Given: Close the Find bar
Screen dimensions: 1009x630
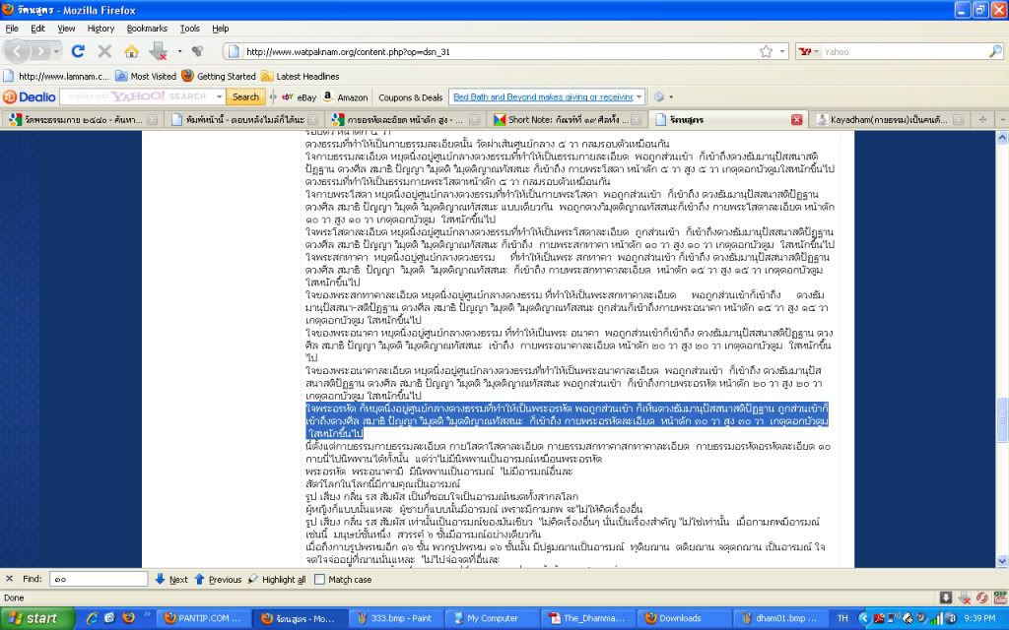Looking at the screenshot, I should (x=9, y=579).
